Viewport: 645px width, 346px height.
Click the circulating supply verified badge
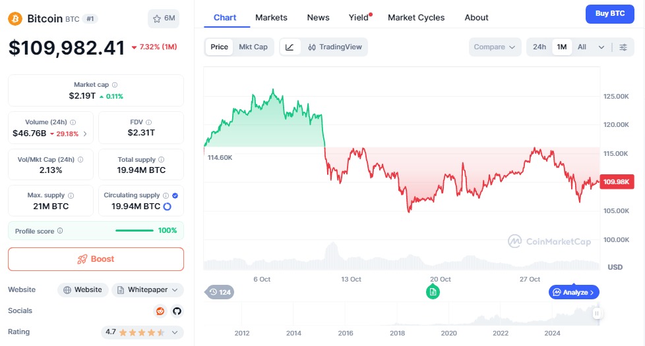[x=175, y=195]
